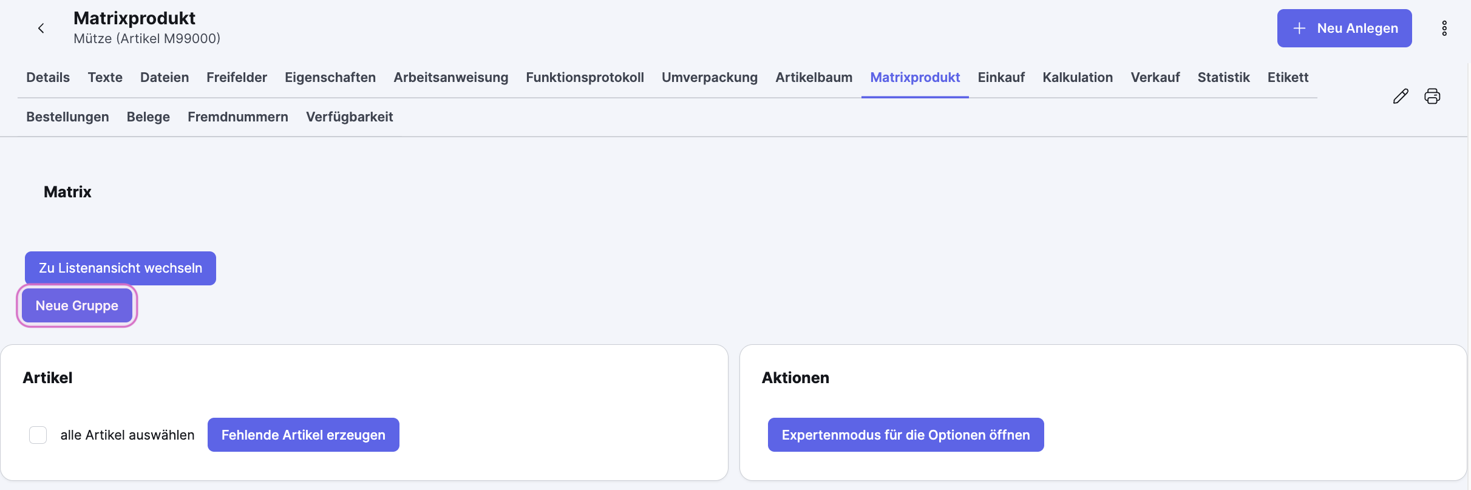This screenshot has height=490, width=1471.
Task: Open the Kalkulation tab
Action: [1078, 77]
